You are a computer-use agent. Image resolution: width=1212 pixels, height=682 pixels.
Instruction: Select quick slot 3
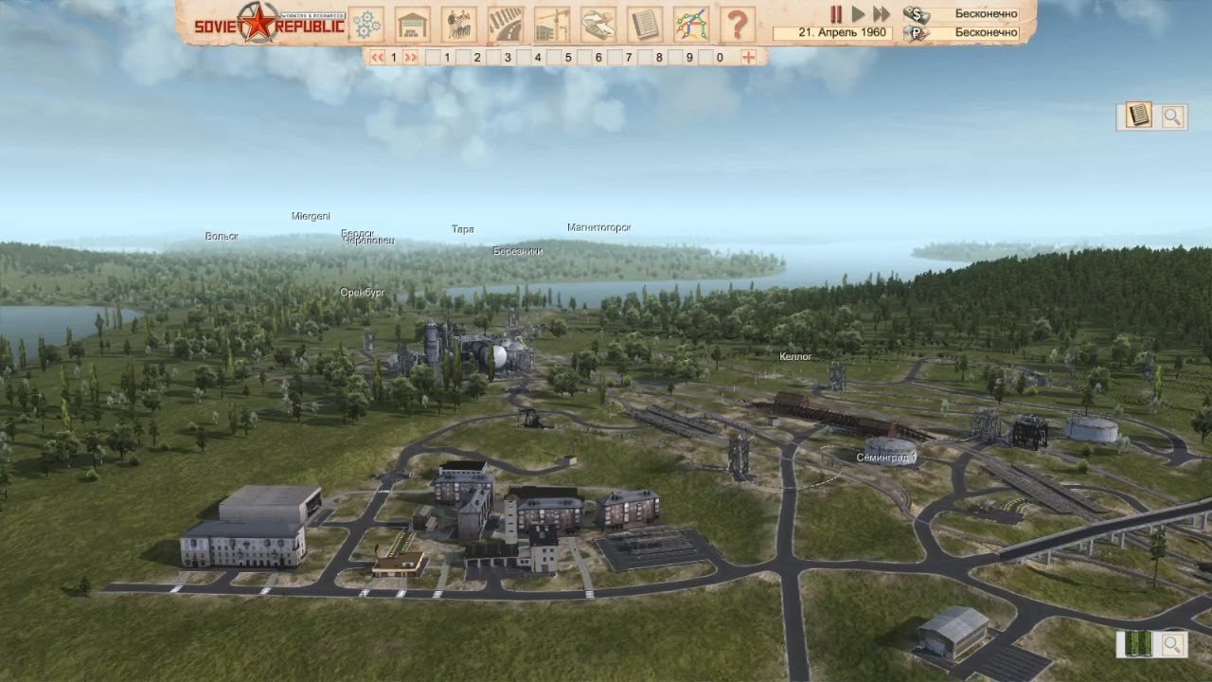pos(500,57)
